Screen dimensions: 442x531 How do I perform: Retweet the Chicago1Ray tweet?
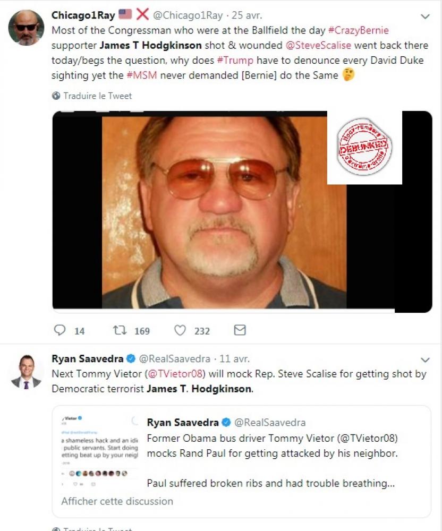pos(120,330)
